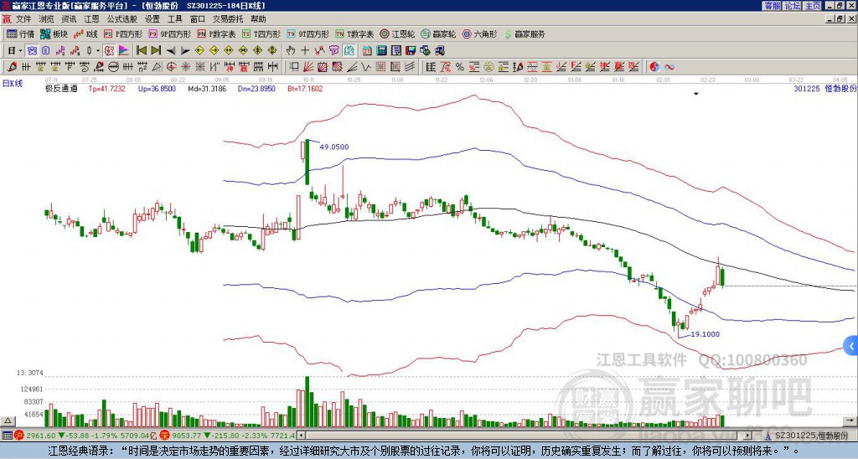Click the 49.0500 high price label
The width and height of the screenshot is (858, 459).
click(x=333, y=147)
